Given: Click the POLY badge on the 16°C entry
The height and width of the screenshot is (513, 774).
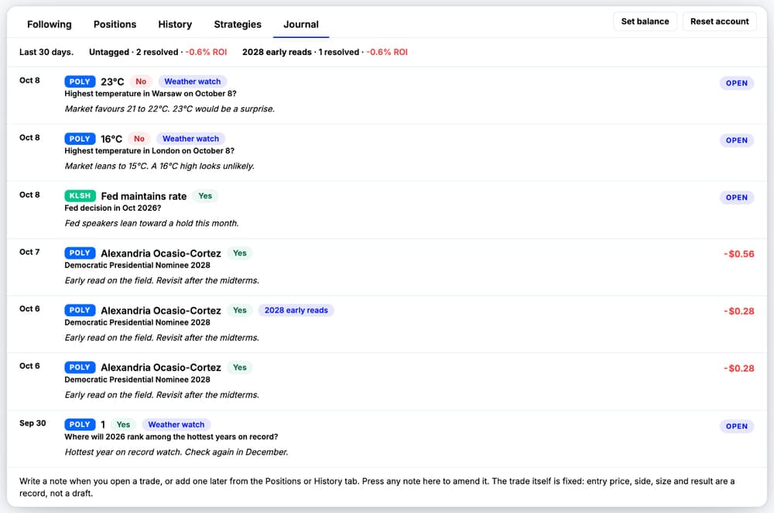Looking at the screenshot, I should tap(80, 139).
